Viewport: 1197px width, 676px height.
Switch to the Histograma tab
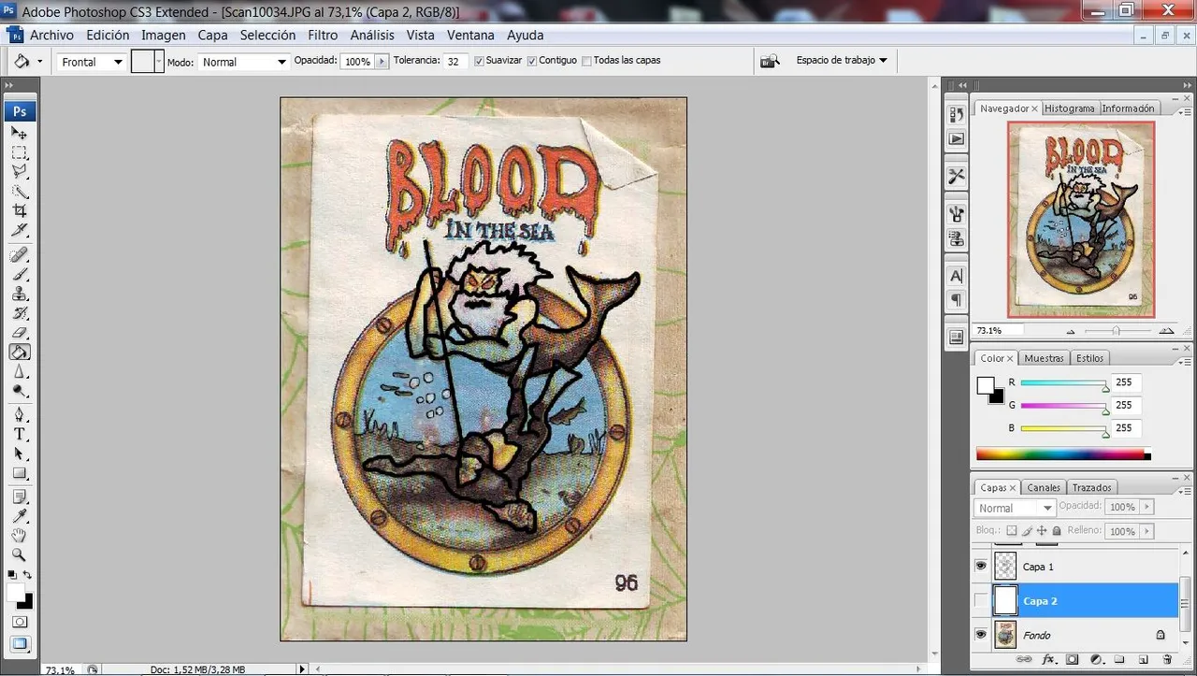point(1069,108)
